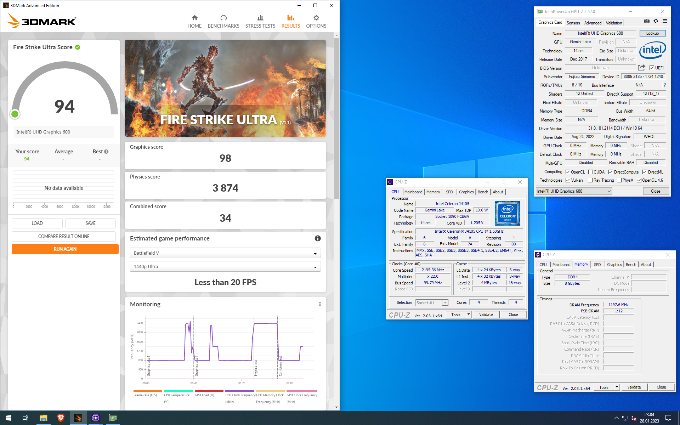Click the green validated checkmark by the score
The image size is (680, 425).
click(78, 47)
